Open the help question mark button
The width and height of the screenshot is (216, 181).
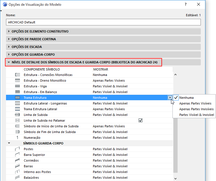(186, 4)
